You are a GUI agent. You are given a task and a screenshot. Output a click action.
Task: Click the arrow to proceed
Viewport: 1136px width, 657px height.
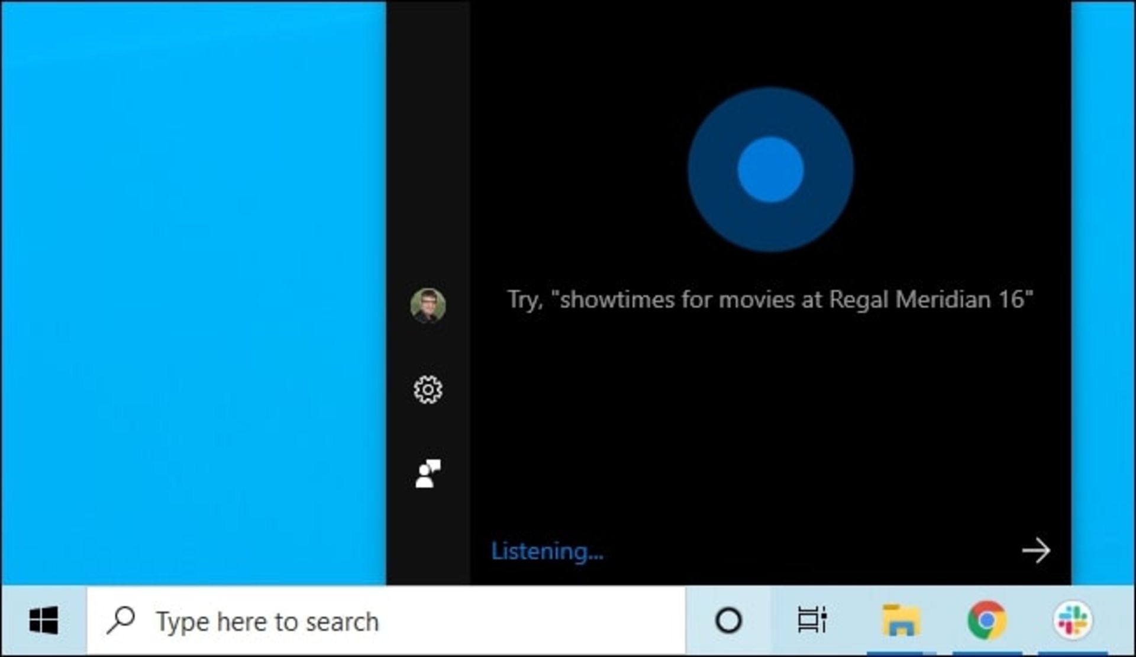click(1037, 550)
